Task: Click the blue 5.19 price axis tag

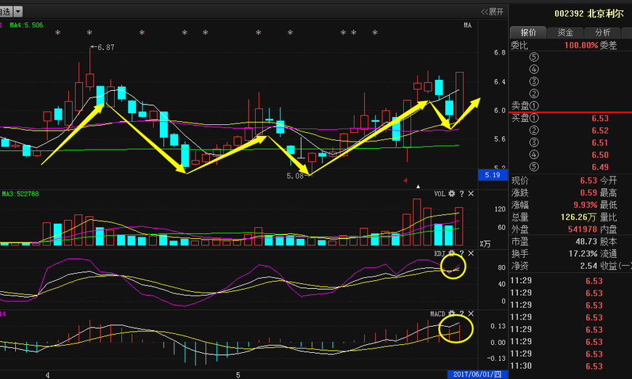Action: (492, 175)
